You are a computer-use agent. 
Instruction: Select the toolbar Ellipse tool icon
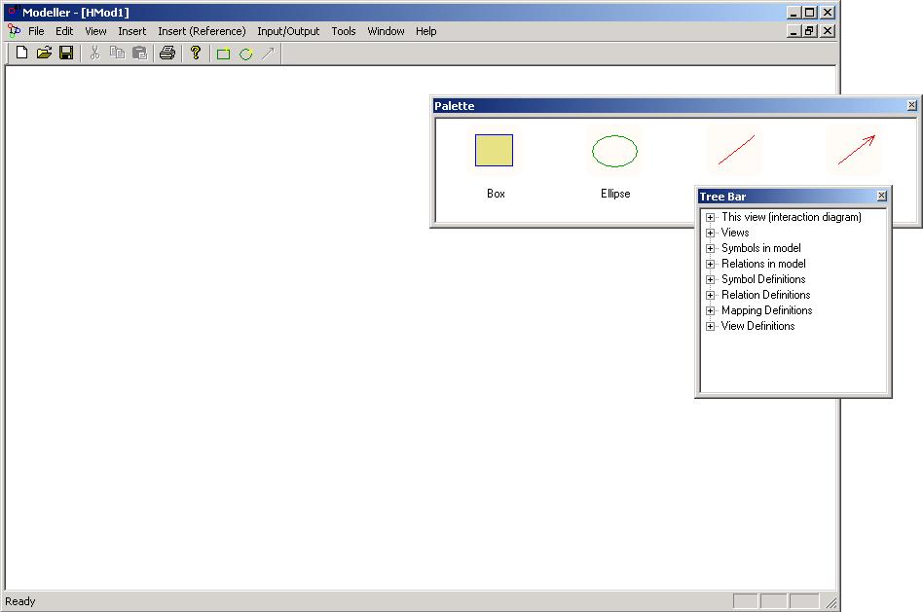click(246, 54)
